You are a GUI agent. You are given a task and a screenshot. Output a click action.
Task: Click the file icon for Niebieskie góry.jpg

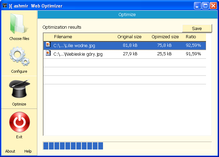[x=48, y=53]
